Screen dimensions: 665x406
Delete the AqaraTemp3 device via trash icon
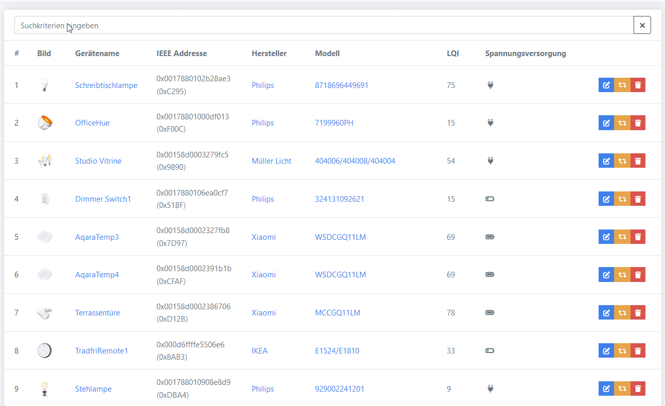[x=638, y=237]
